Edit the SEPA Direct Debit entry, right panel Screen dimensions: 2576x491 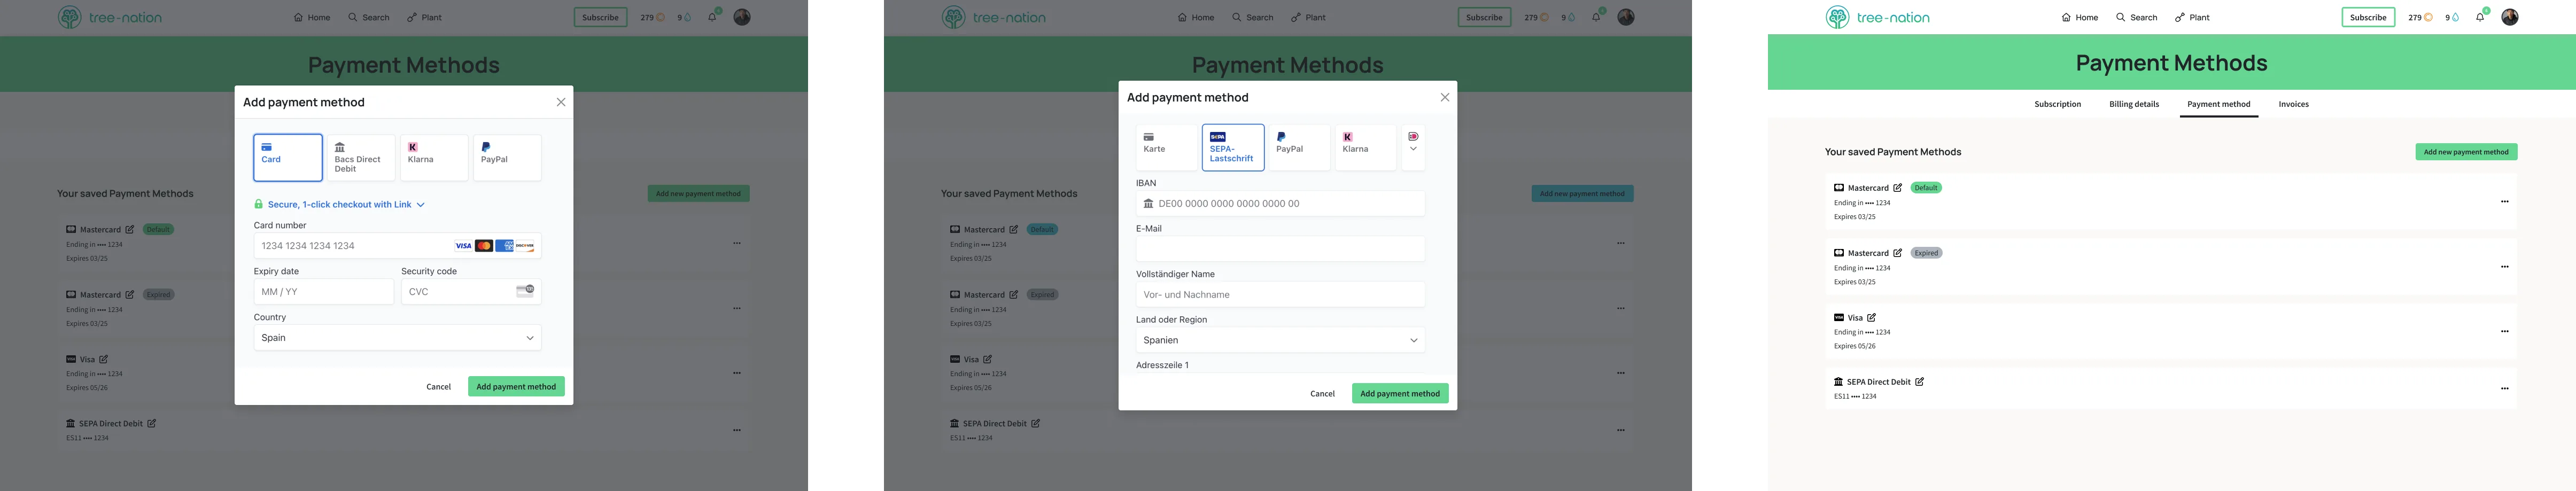(1919, 382)
